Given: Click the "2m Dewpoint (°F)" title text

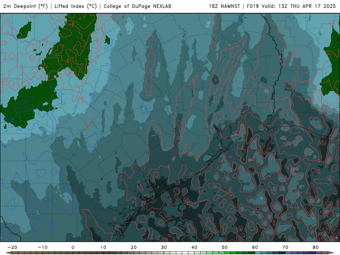Looking at the screenshot, I should 25,6.
